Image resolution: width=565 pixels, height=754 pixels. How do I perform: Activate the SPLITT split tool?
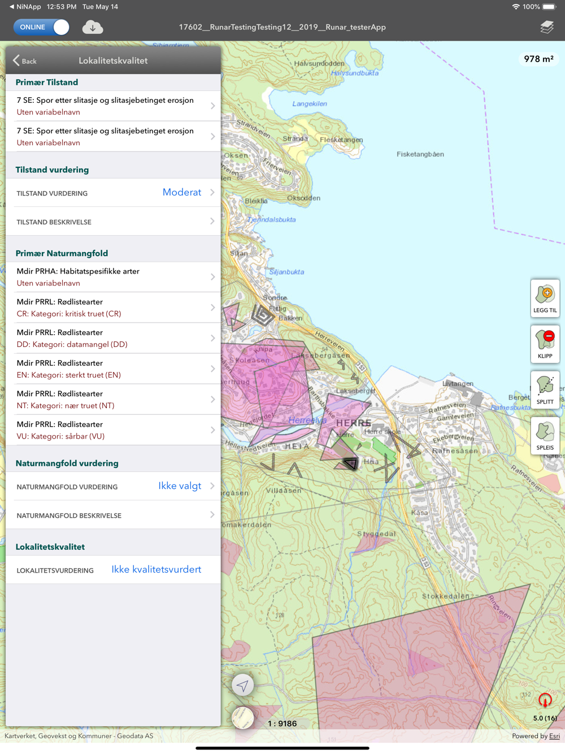(x=545, y=389)
